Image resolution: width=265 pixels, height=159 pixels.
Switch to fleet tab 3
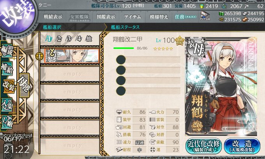(69, 39)
